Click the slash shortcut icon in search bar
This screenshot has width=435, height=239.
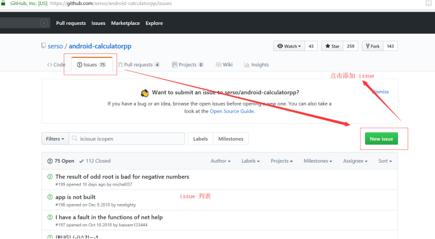pyautogui.click(x=44, y=23)
